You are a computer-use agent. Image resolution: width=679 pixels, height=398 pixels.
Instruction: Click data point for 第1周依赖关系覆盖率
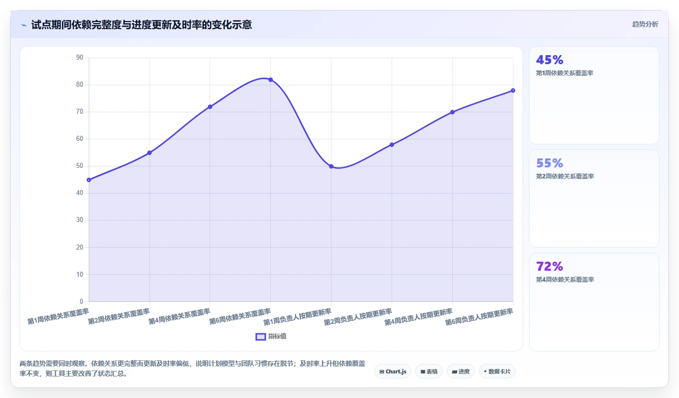pyautogui.click(x=89, y=180)
